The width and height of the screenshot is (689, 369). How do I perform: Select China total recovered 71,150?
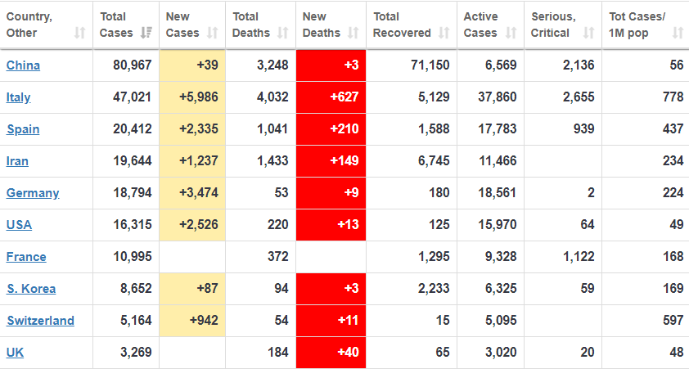(x=430, y=65)
